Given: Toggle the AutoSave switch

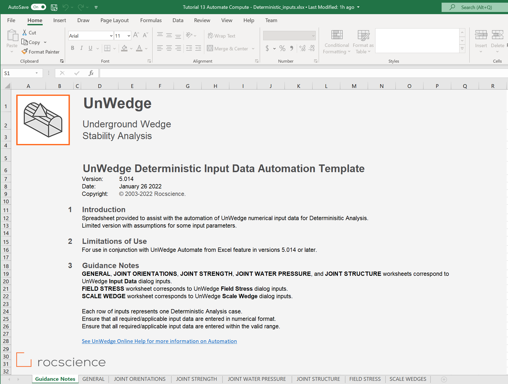Looking at the screenshot, I should [39, 7].
